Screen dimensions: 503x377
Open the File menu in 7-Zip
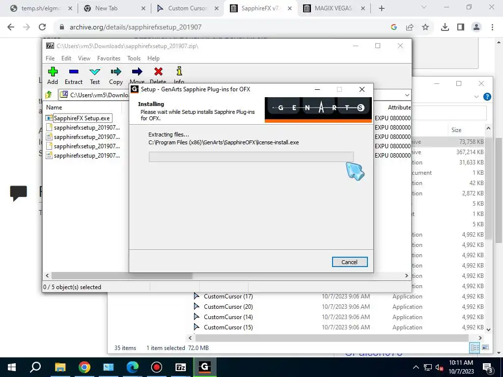pyautogui.click(x=50, y=58)
